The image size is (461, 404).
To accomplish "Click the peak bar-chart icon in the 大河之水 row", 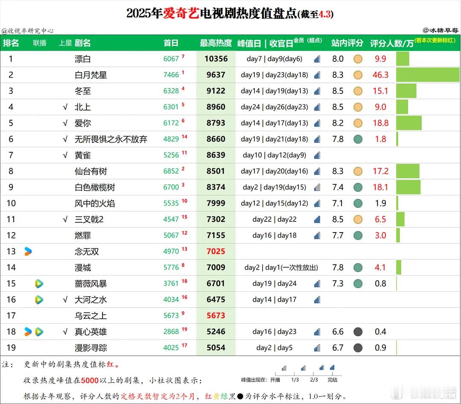I will tap(317, 300).
